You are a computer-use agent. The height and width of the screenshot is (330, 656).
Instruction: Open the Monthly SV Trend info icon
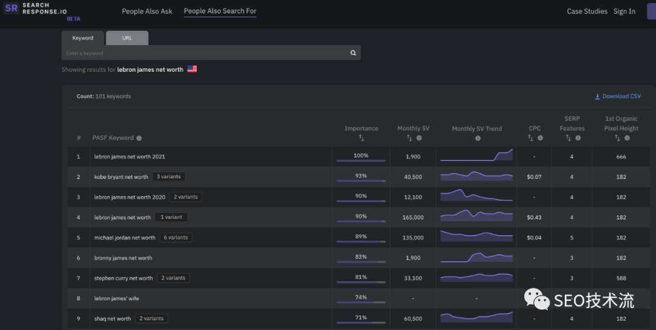(477, 138)
